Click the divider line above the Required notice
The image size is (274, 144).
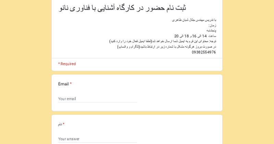(137, 58)
